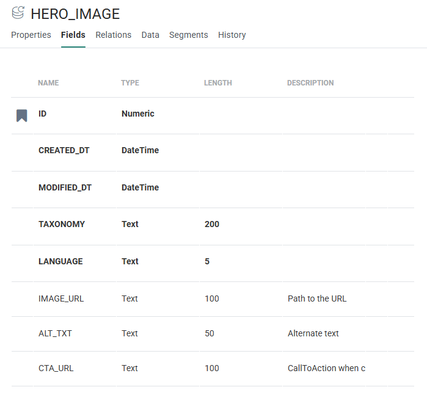Click the HERO_IMAGE data extension icon
Viewport: 427px width, 398px height.
(18, 13)
